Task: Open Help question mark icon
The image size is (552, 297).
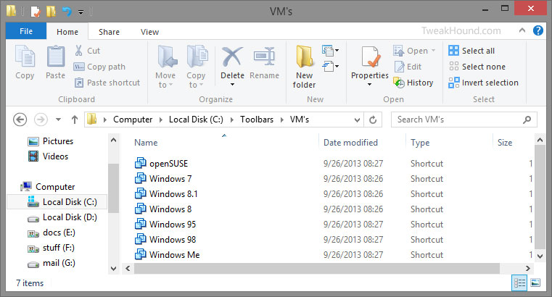Action: (538, 30)
